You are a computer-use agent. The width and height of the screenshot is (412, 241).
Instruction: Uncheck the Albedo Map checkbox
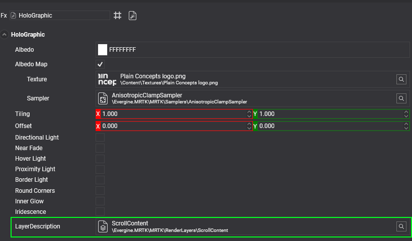point(100,64)
